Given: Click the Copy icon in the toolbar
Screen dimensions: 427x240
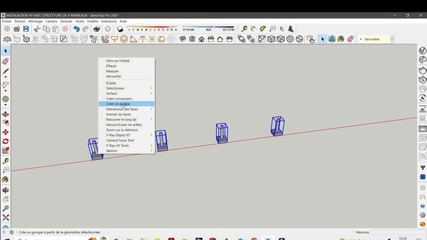Looking at the screenshot, I should click(x=47, y=29).
